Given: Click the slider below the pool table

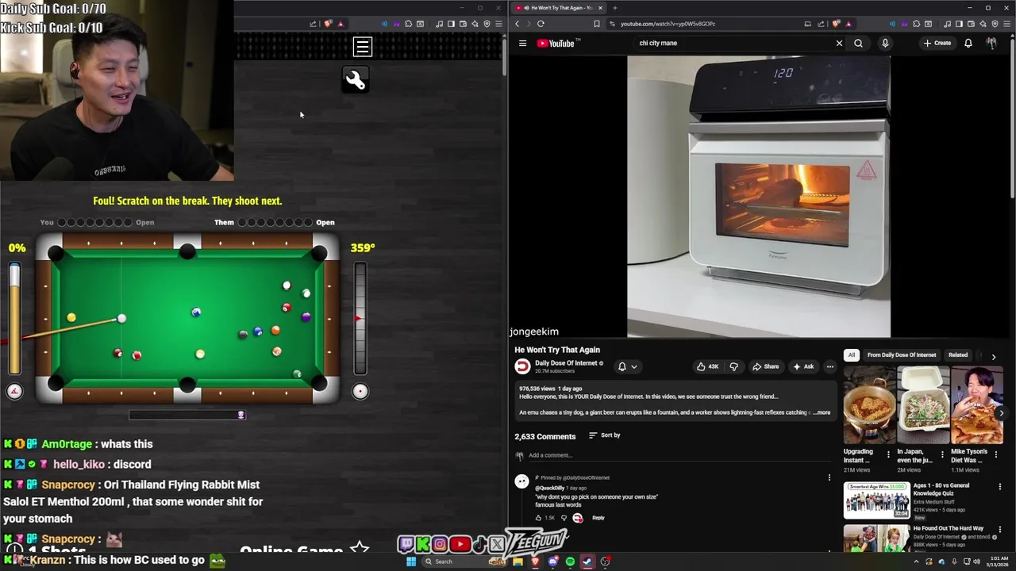Looking at the screenshot, I should click(x=187, y=415).
